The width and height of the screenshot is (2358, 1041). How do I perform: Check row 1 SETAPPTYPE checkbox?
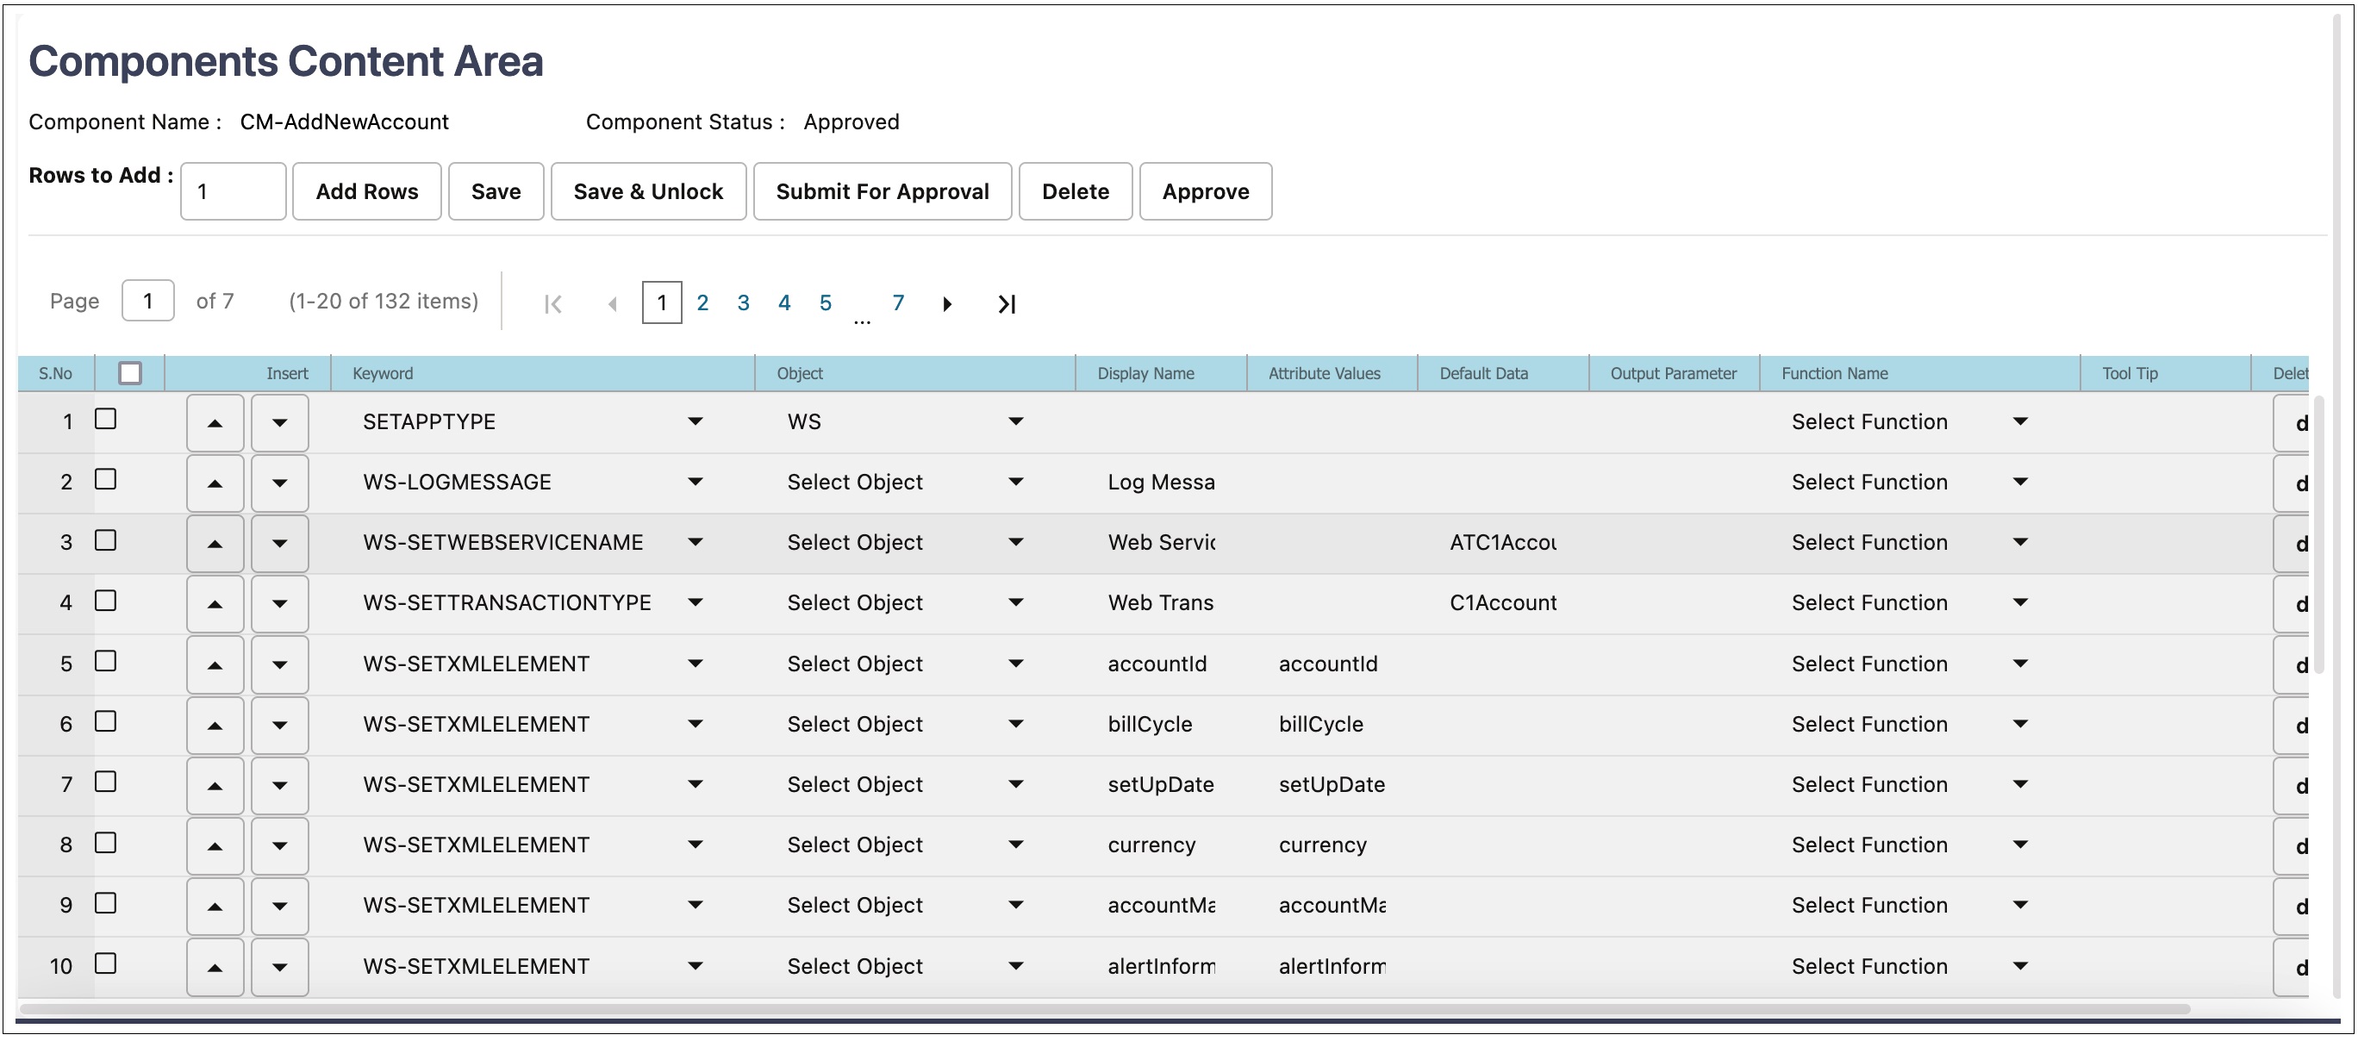pyautogui.click(x=106, y=420)
